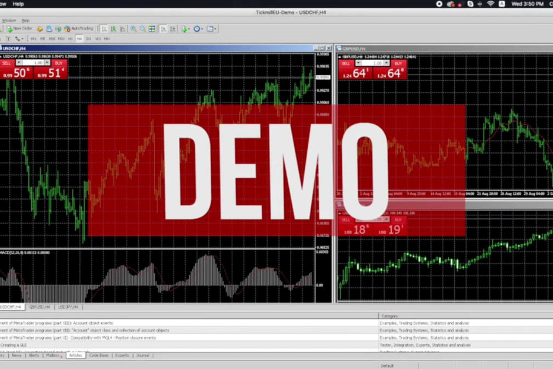Image resolution: width=553 pixels, height=369 pixels.
Task: Open the indicators list dropdown
Action: point(185,29)
